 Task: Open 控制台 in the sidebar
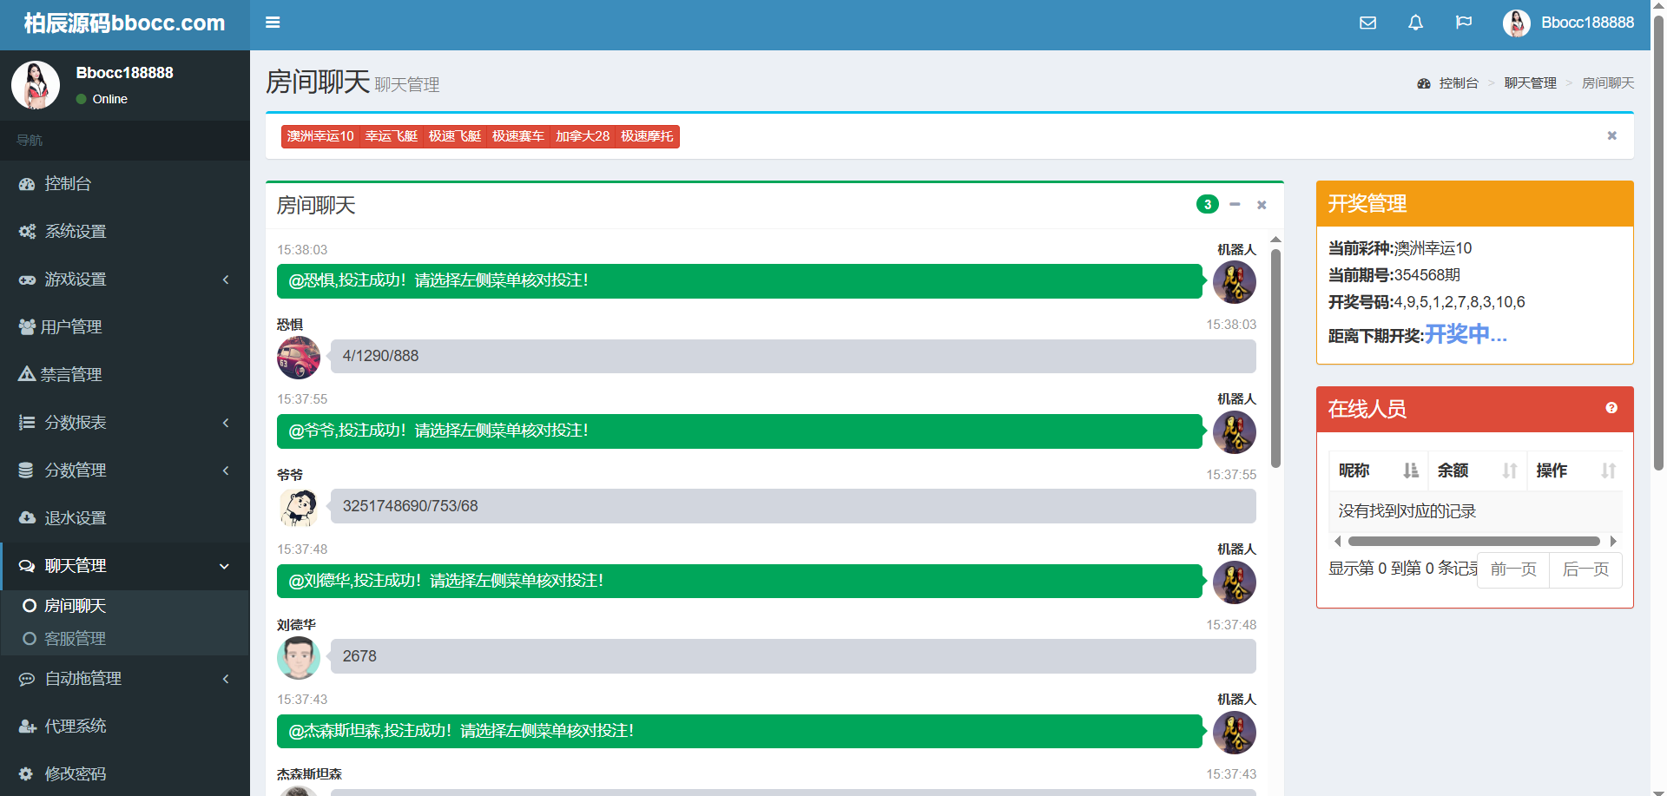[125, 184]
